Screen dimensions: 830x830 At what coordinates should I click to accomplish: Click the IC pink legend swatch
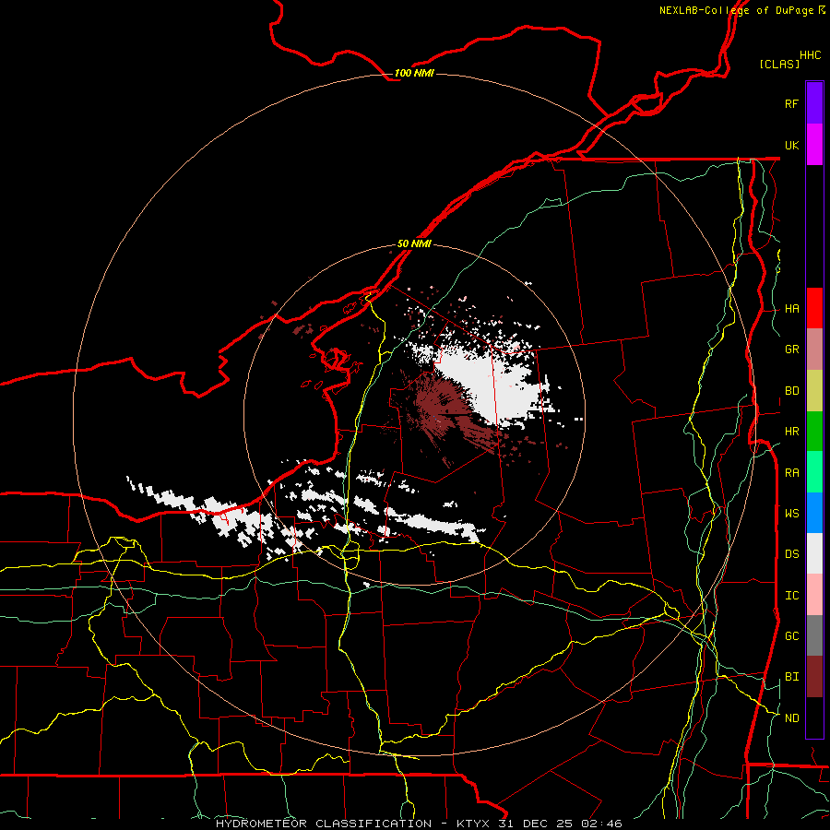[x=814, y=595]
